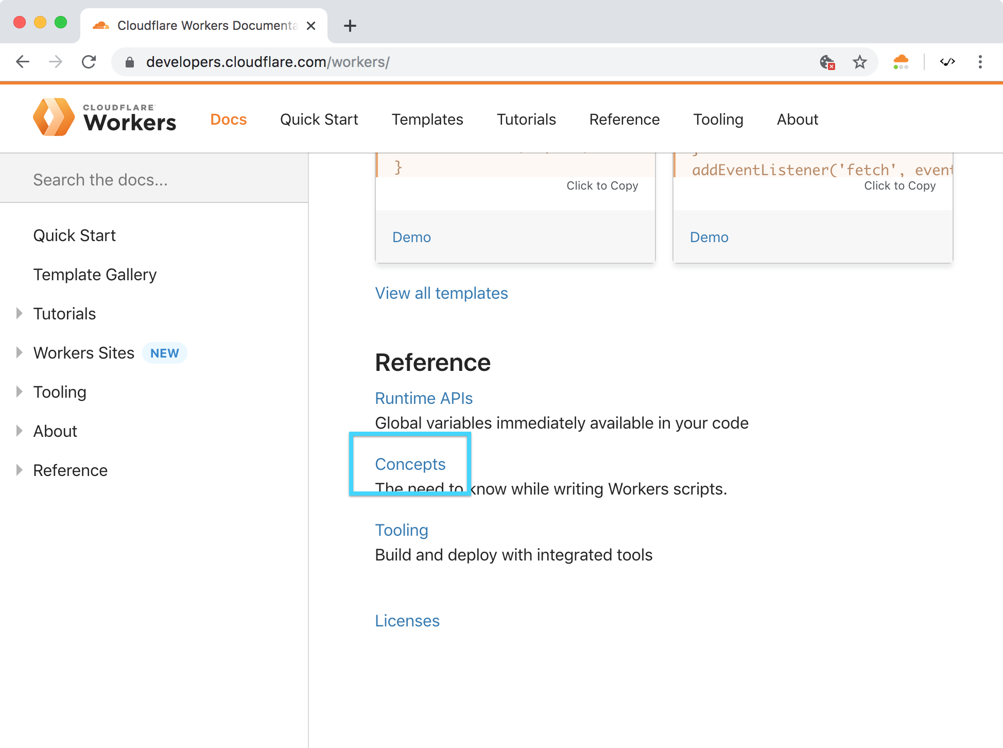Open the Templates navigation item
The width and height of the screenshot is (1003, 748).
427,119
